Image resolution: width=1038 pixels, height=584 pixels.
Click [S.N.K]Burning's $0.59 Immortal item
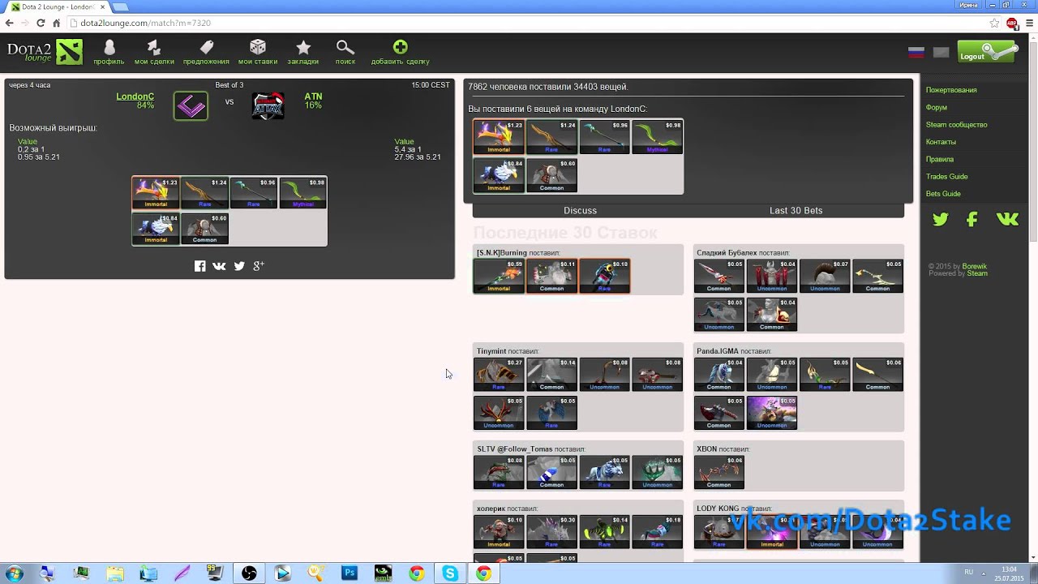coord(499,277)
